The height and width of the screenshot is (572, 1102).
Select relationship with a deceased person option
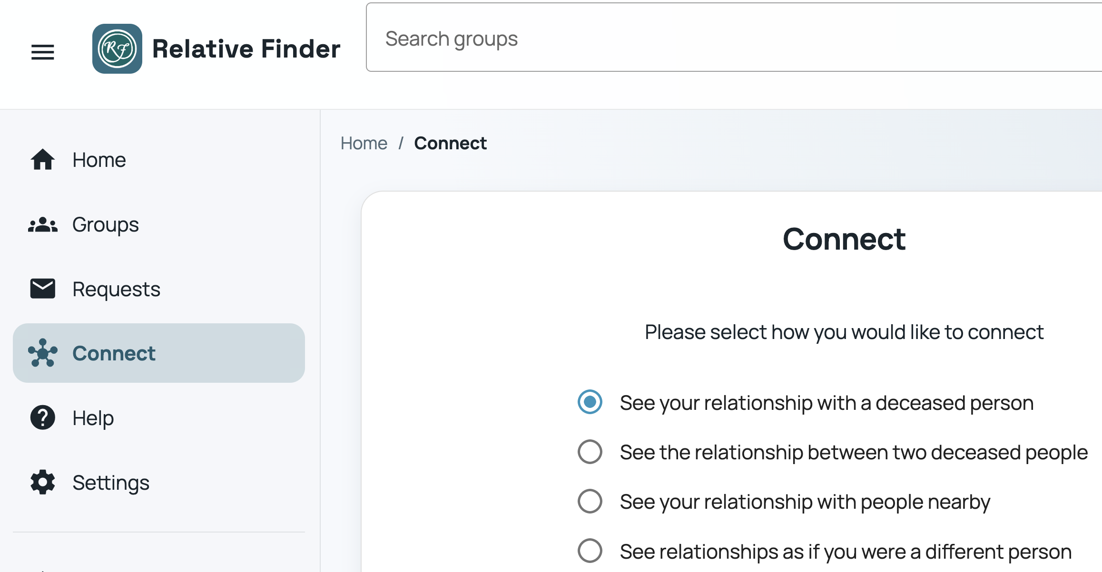(590, 402)
